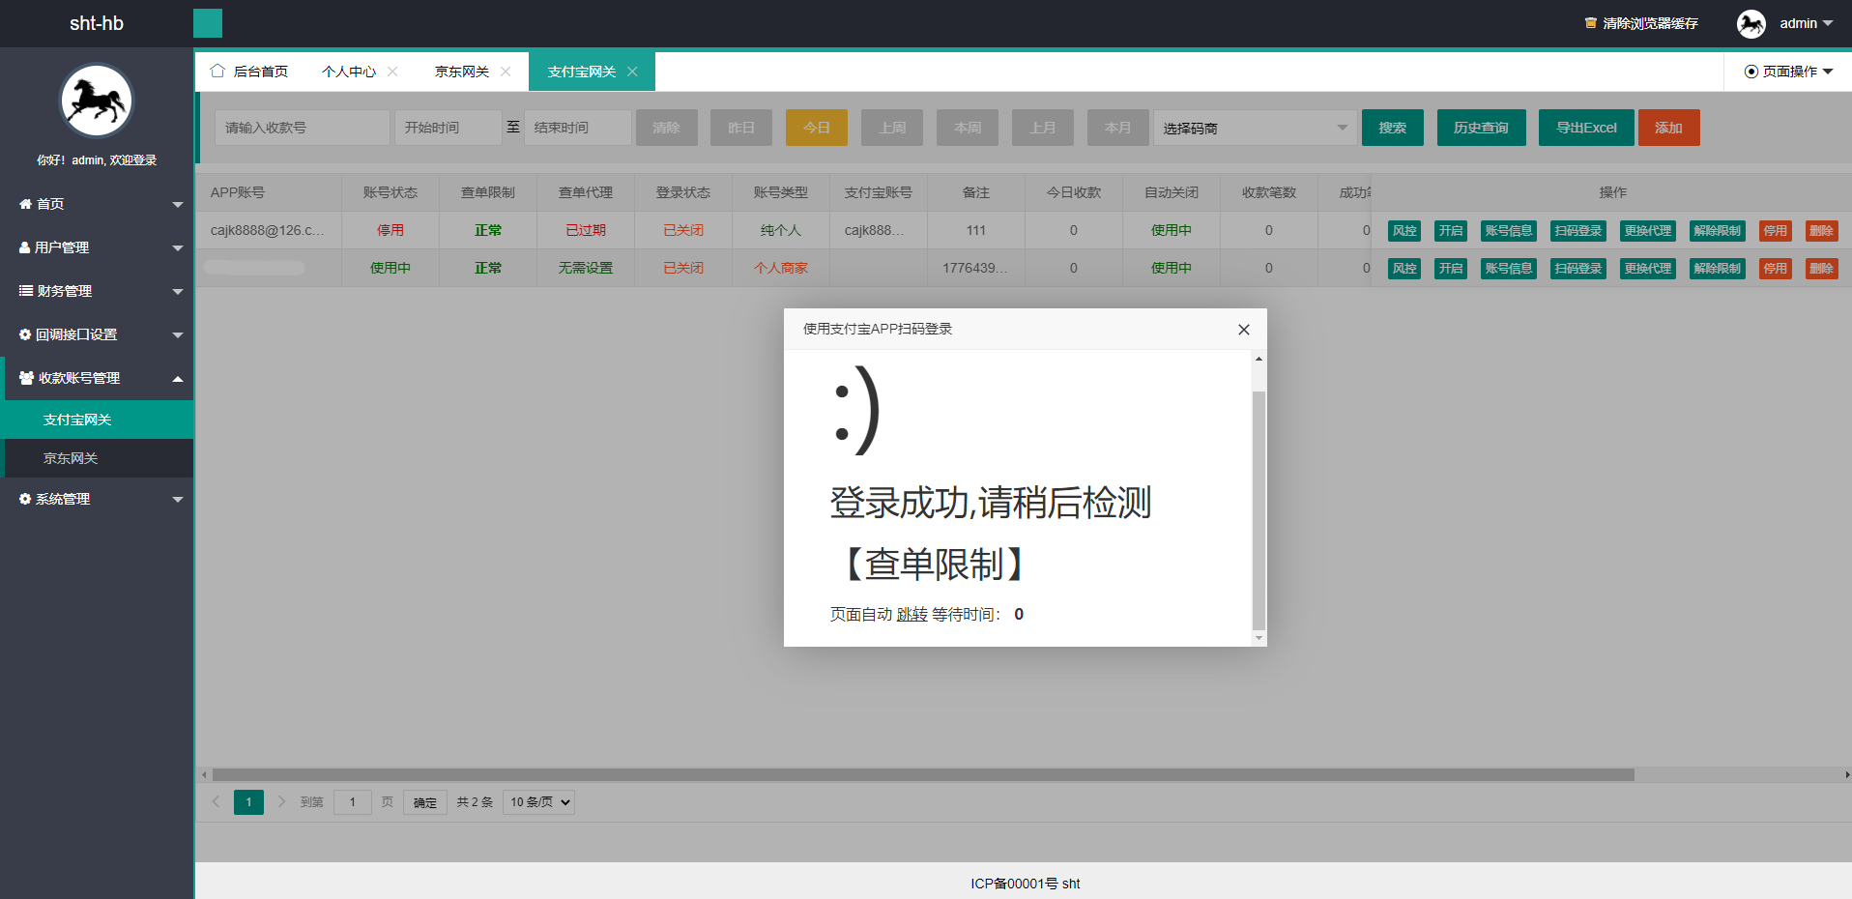Open the 财务管理 finance icon
Viewport: 1852px width, 899px height.
coord(23,291)
